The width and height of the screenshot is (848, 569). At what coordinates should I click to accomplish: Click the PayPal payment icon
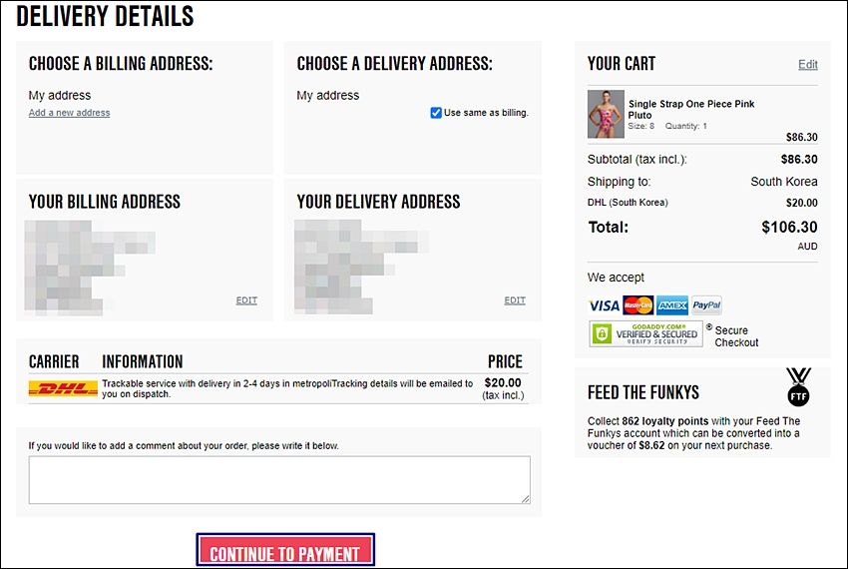click(x=706, y=305)
